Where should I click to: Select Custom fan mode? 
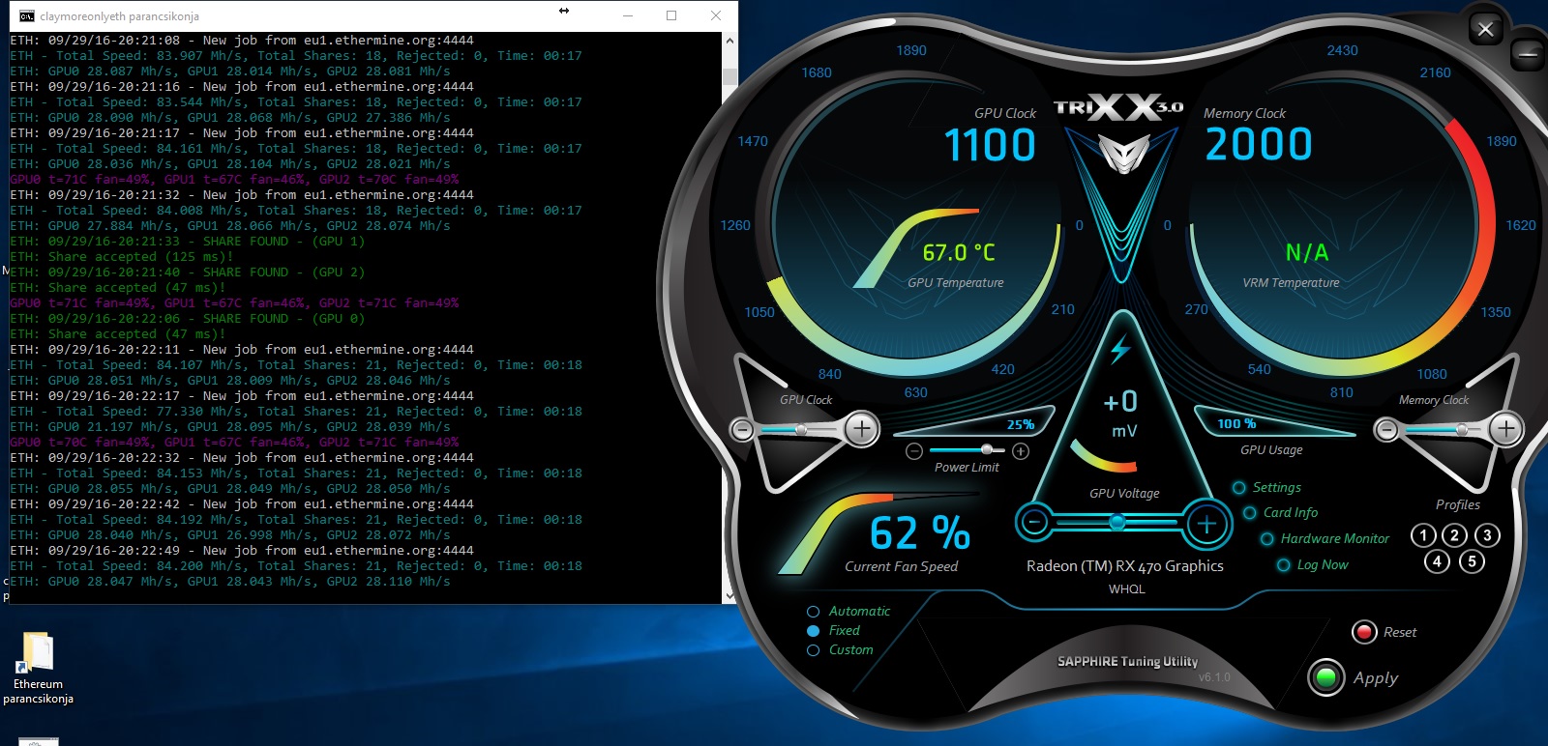(x=813, y=650)
